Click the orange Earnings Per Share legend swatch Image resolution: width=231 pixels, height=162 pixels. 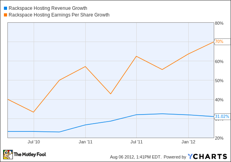[5, 15]
